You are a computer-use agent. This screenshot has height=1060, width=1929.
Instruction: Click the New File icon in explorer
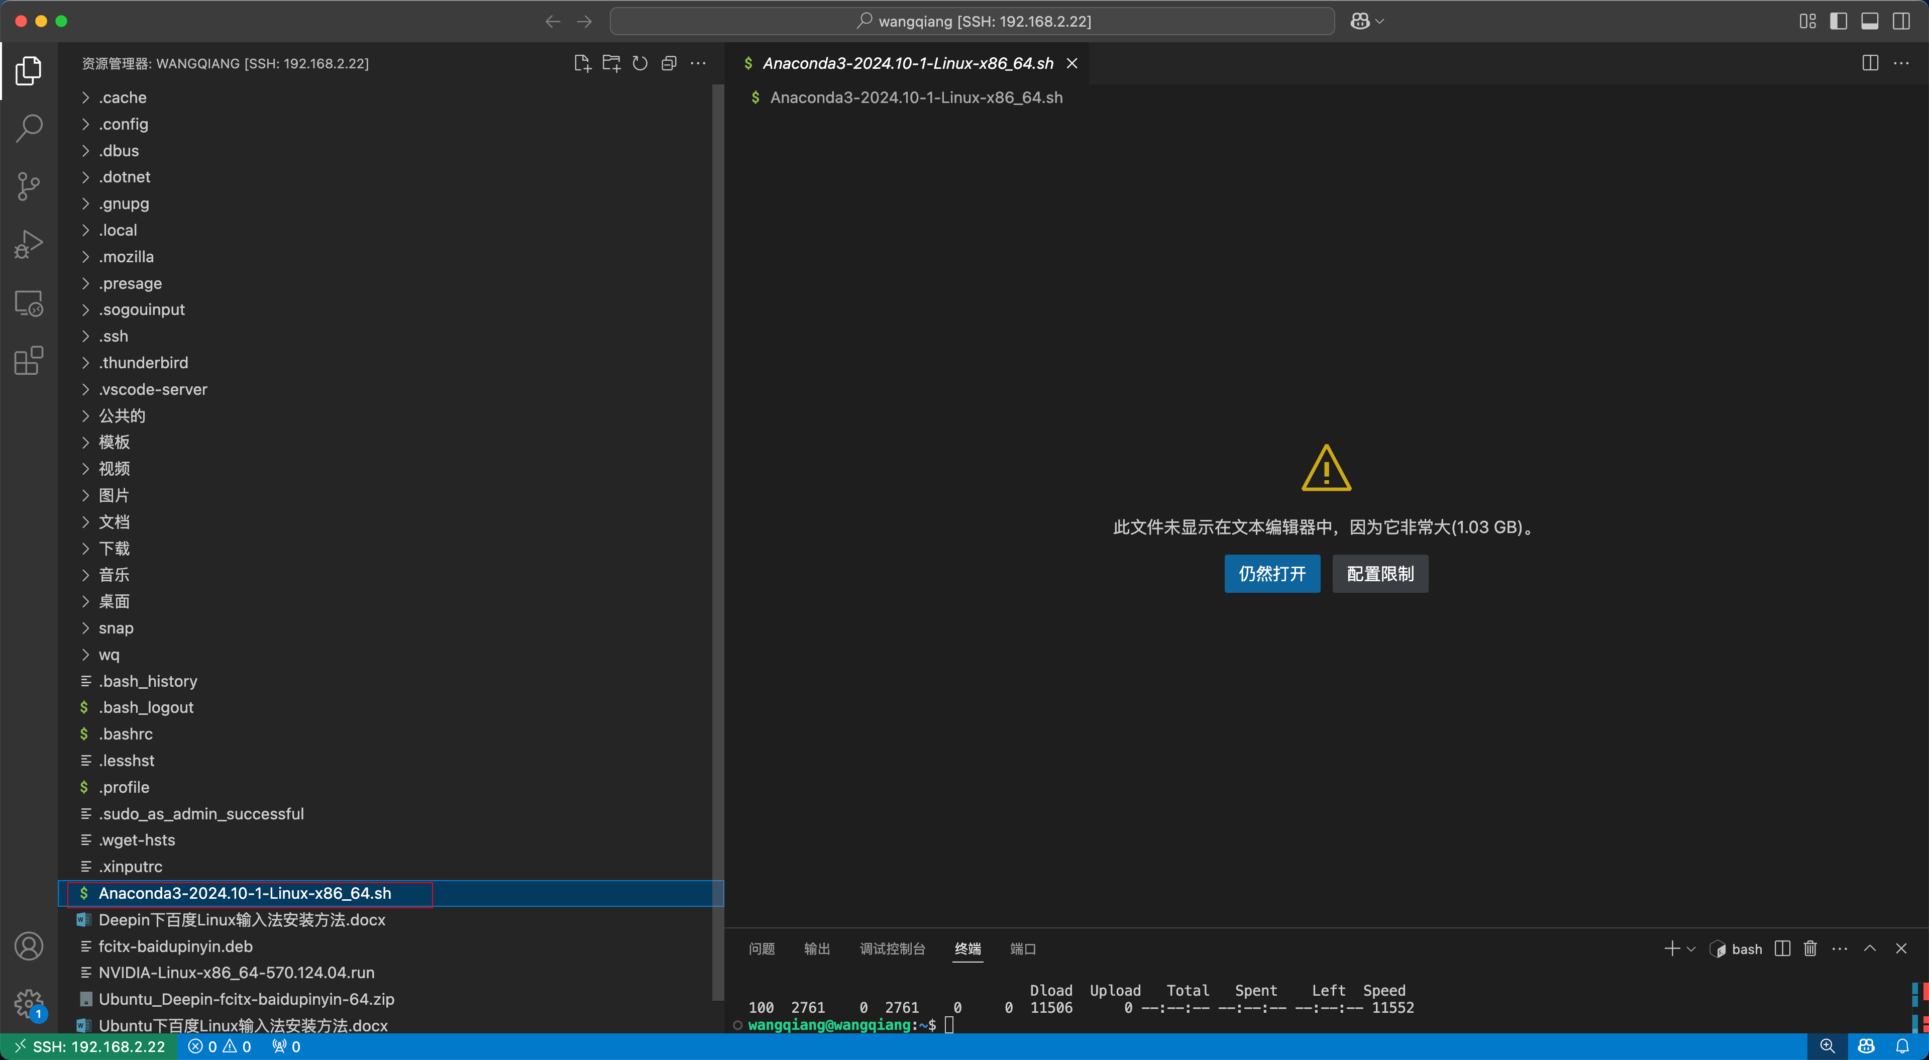point(582,64)
